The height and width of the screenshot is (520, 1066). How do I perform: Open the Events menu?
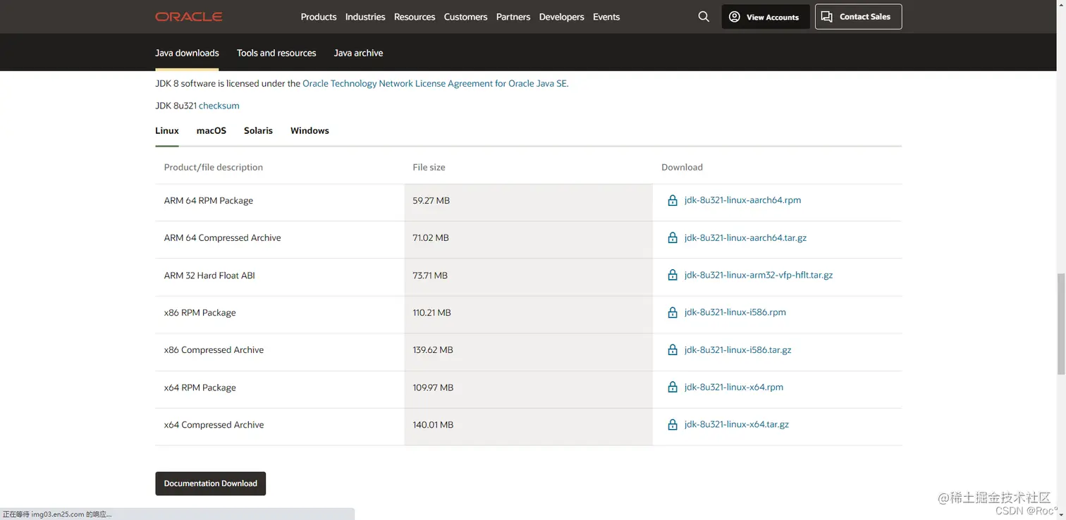pos(606,17)
